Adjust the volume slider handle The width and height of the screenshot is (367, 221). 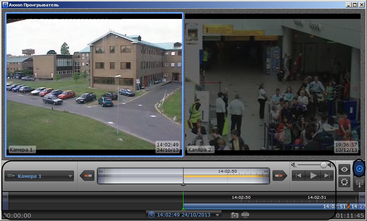click(x=323, y=165)
